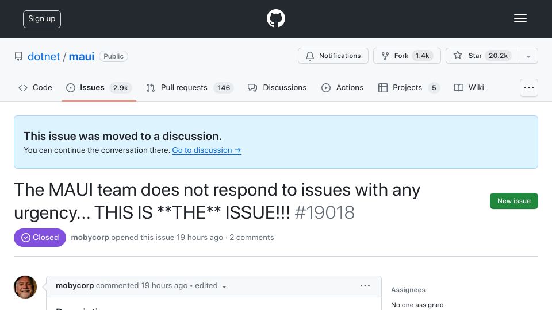
Task: Click the Assignees sidebar heading
Action: click(x=408, y=290)
